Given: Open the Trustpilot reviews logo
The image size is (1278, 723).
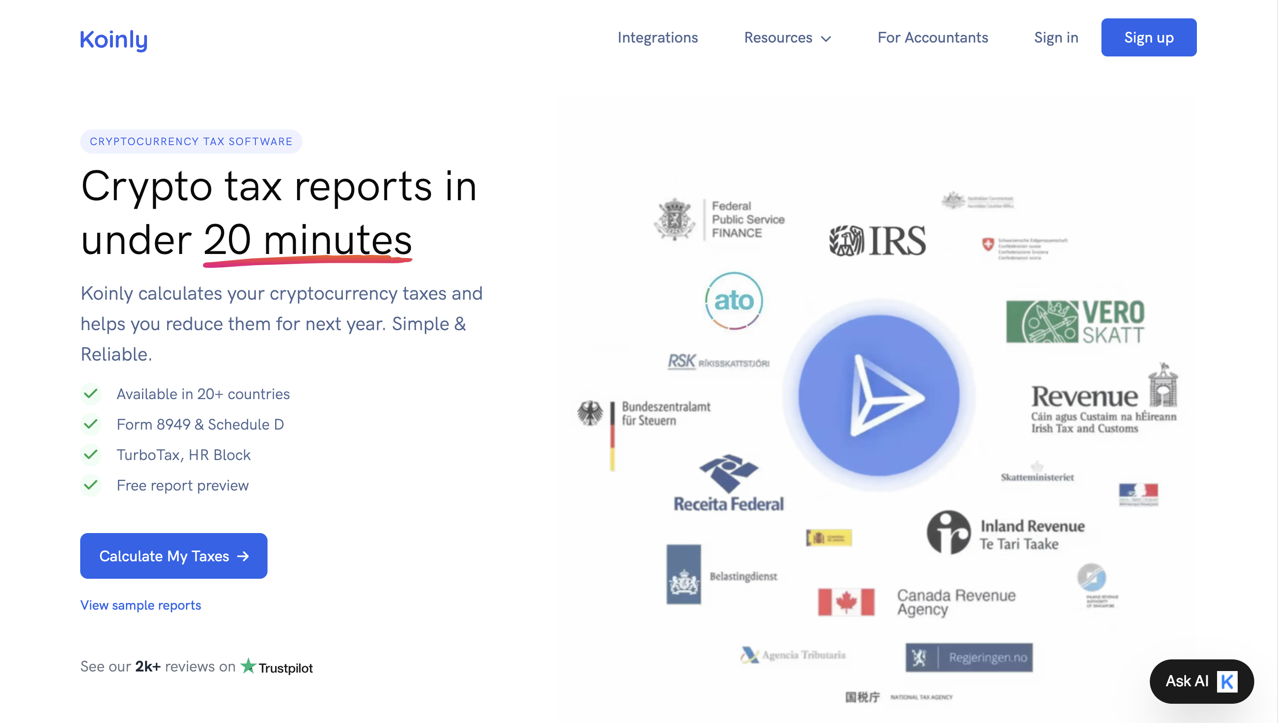Looking at the screenshot, I should click(276, 667).
